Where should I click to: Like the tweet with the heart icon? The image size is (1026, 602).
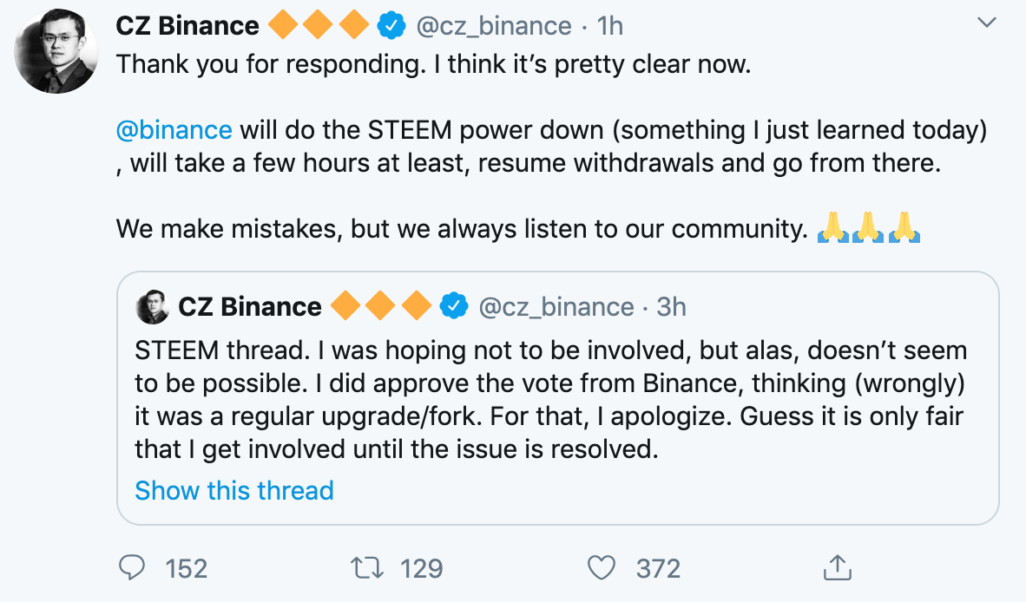(x=601, y=568)
